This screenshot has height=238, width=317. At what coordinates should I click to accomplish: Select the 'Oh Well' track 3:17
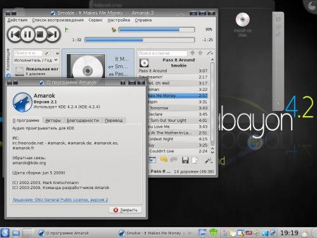pyautogui.click(x=178, y=83)
